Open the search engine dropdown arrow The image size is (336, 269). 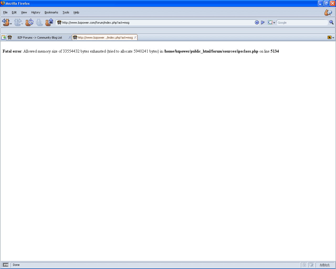[x=274, y=23]
